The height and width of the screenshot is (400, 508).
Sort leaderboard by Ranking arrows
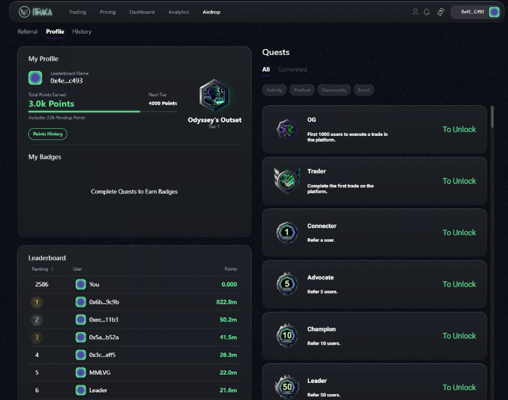pyautogui.click(x=53, y=269)
